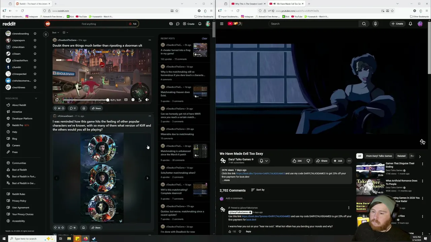This screenshot has height=242, width=431.
Task: Show next image in Kliff gallery
Action: (x=147, y=178)
